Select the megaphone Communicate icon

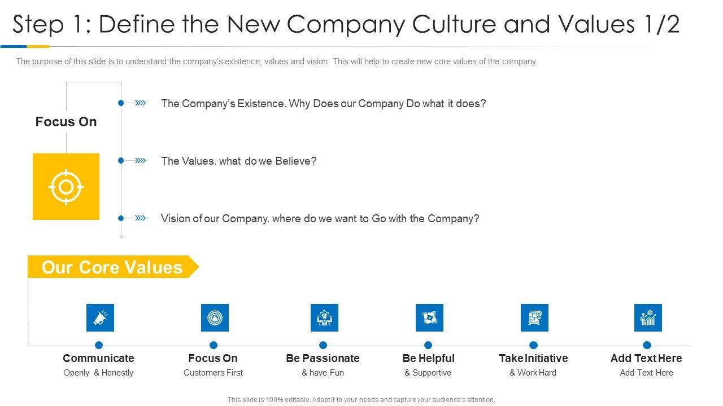click(100, 317)
